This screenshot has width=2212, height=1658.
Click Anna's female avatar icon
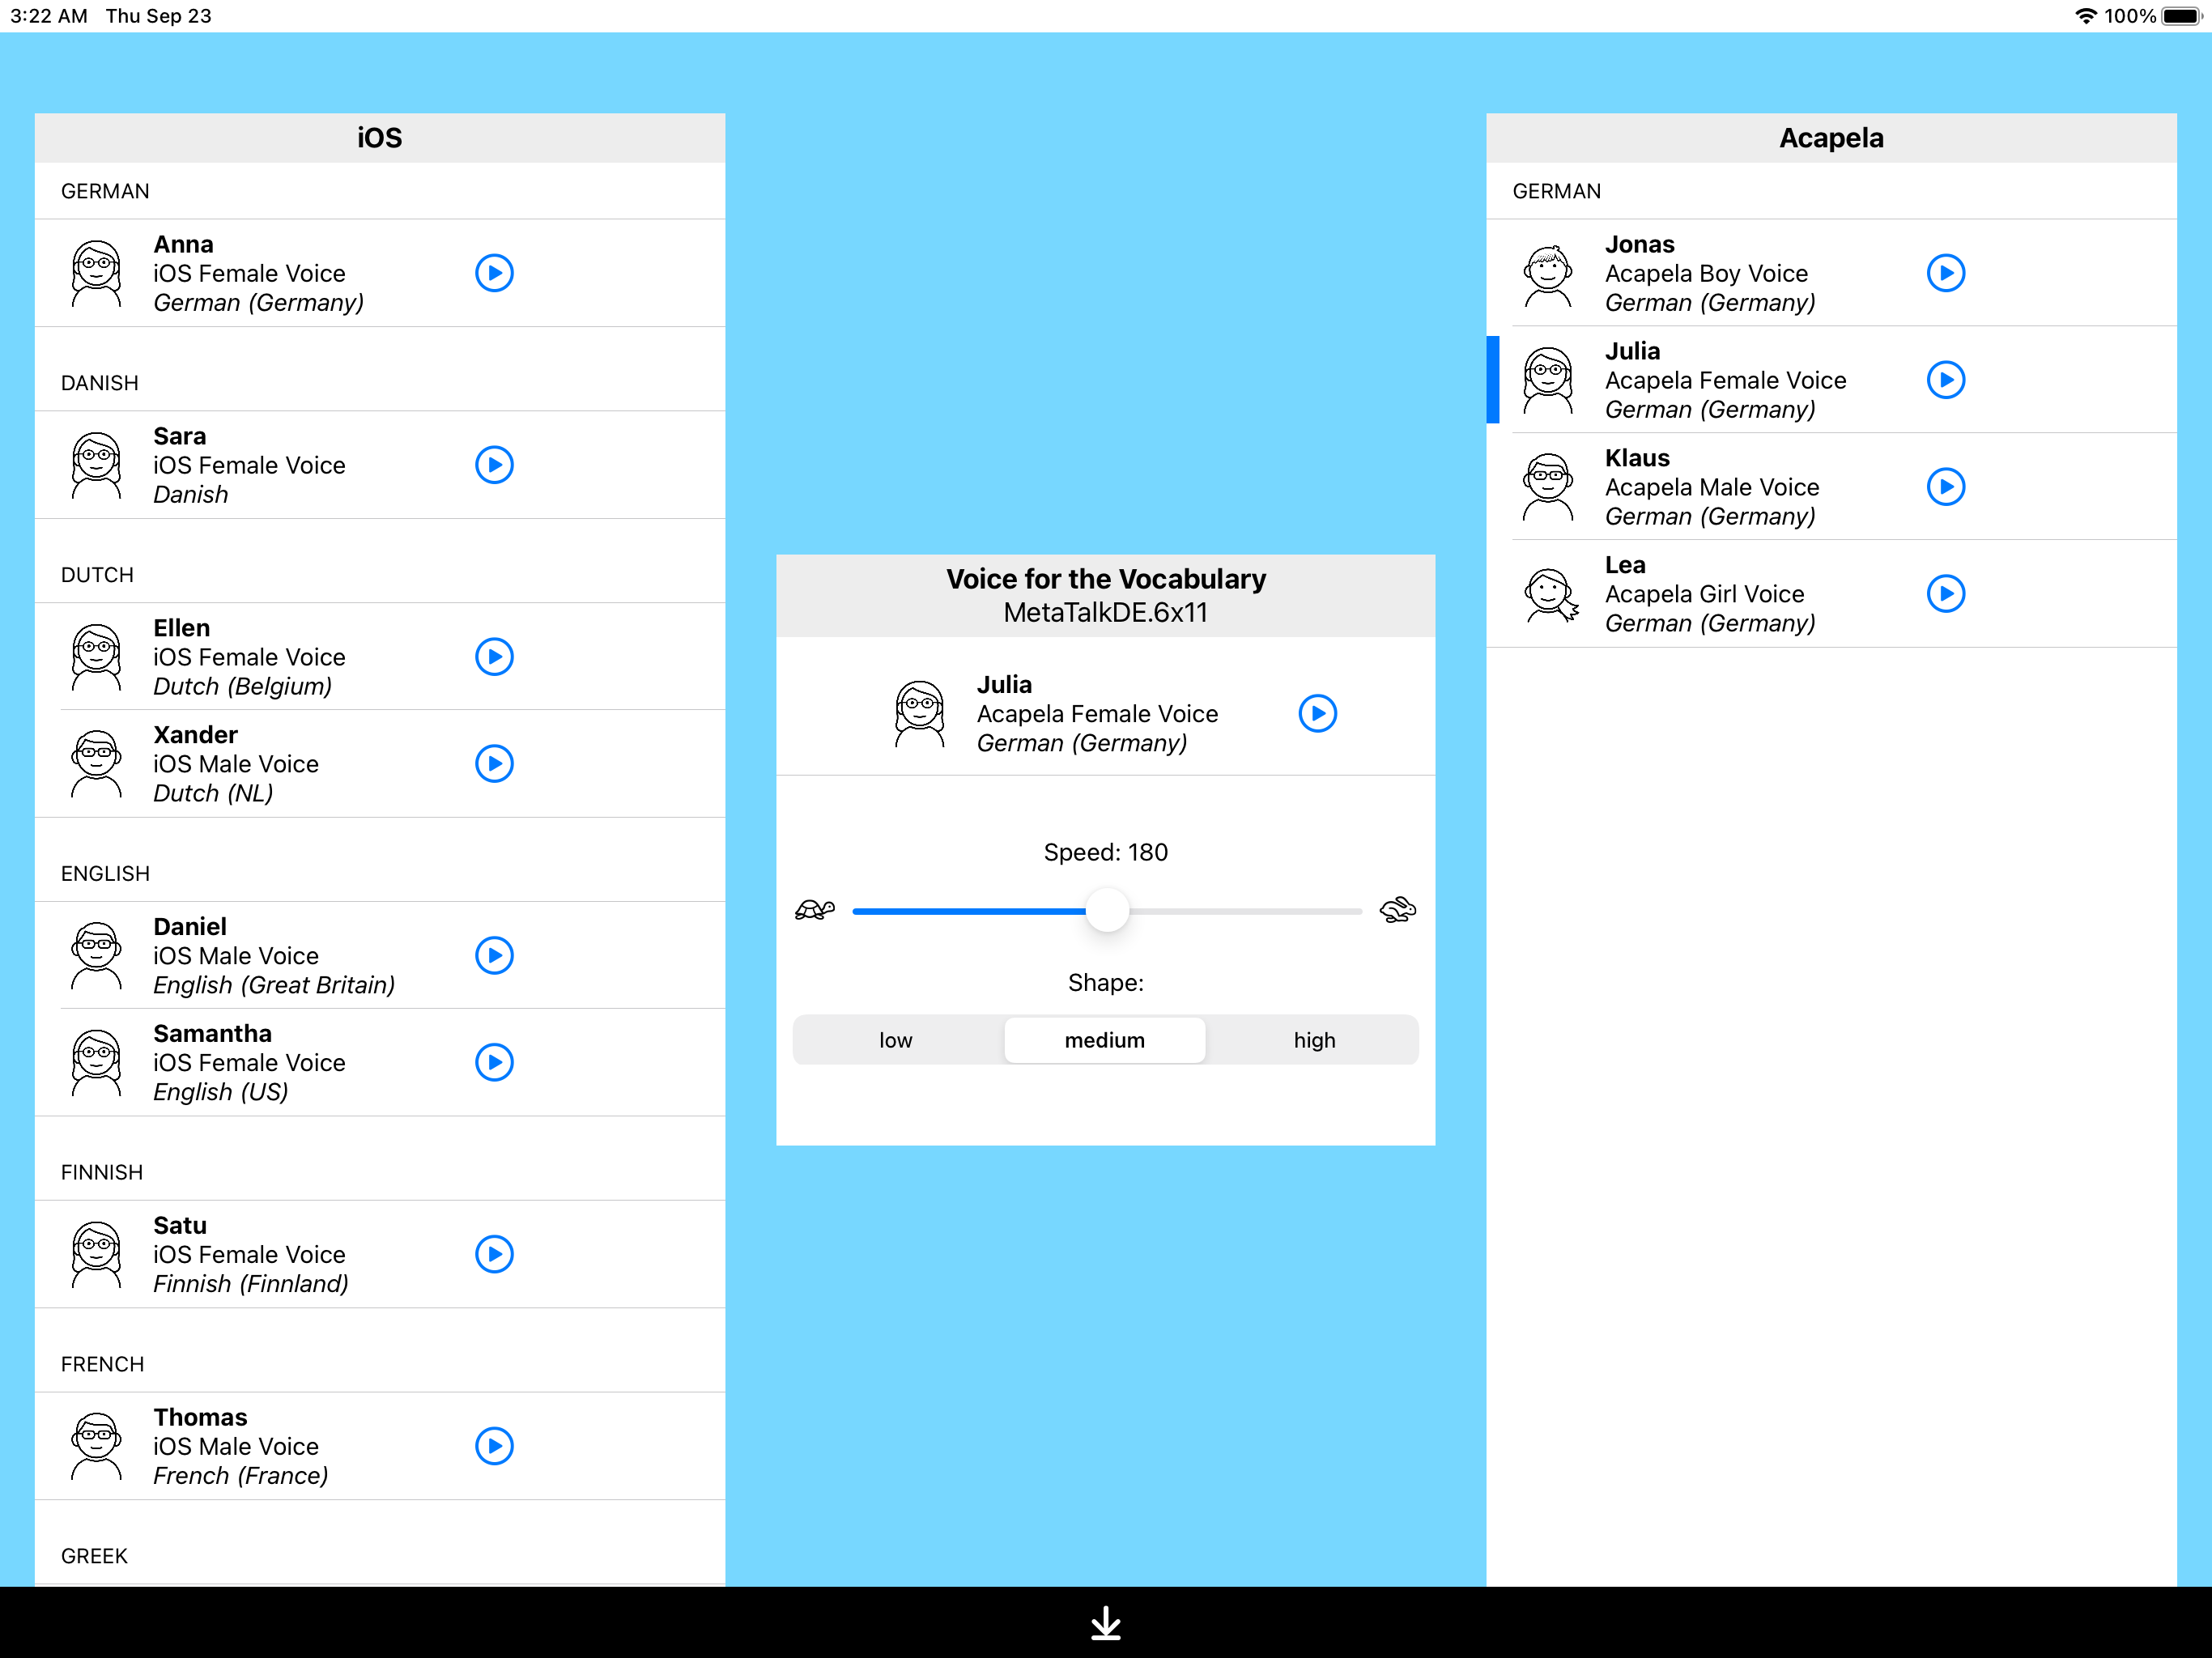pos(97,273)
